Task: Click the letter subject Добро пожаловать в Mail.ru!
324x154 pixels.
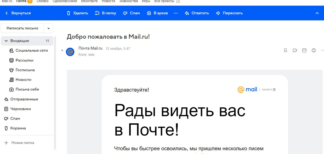Action: click(108, 36)
